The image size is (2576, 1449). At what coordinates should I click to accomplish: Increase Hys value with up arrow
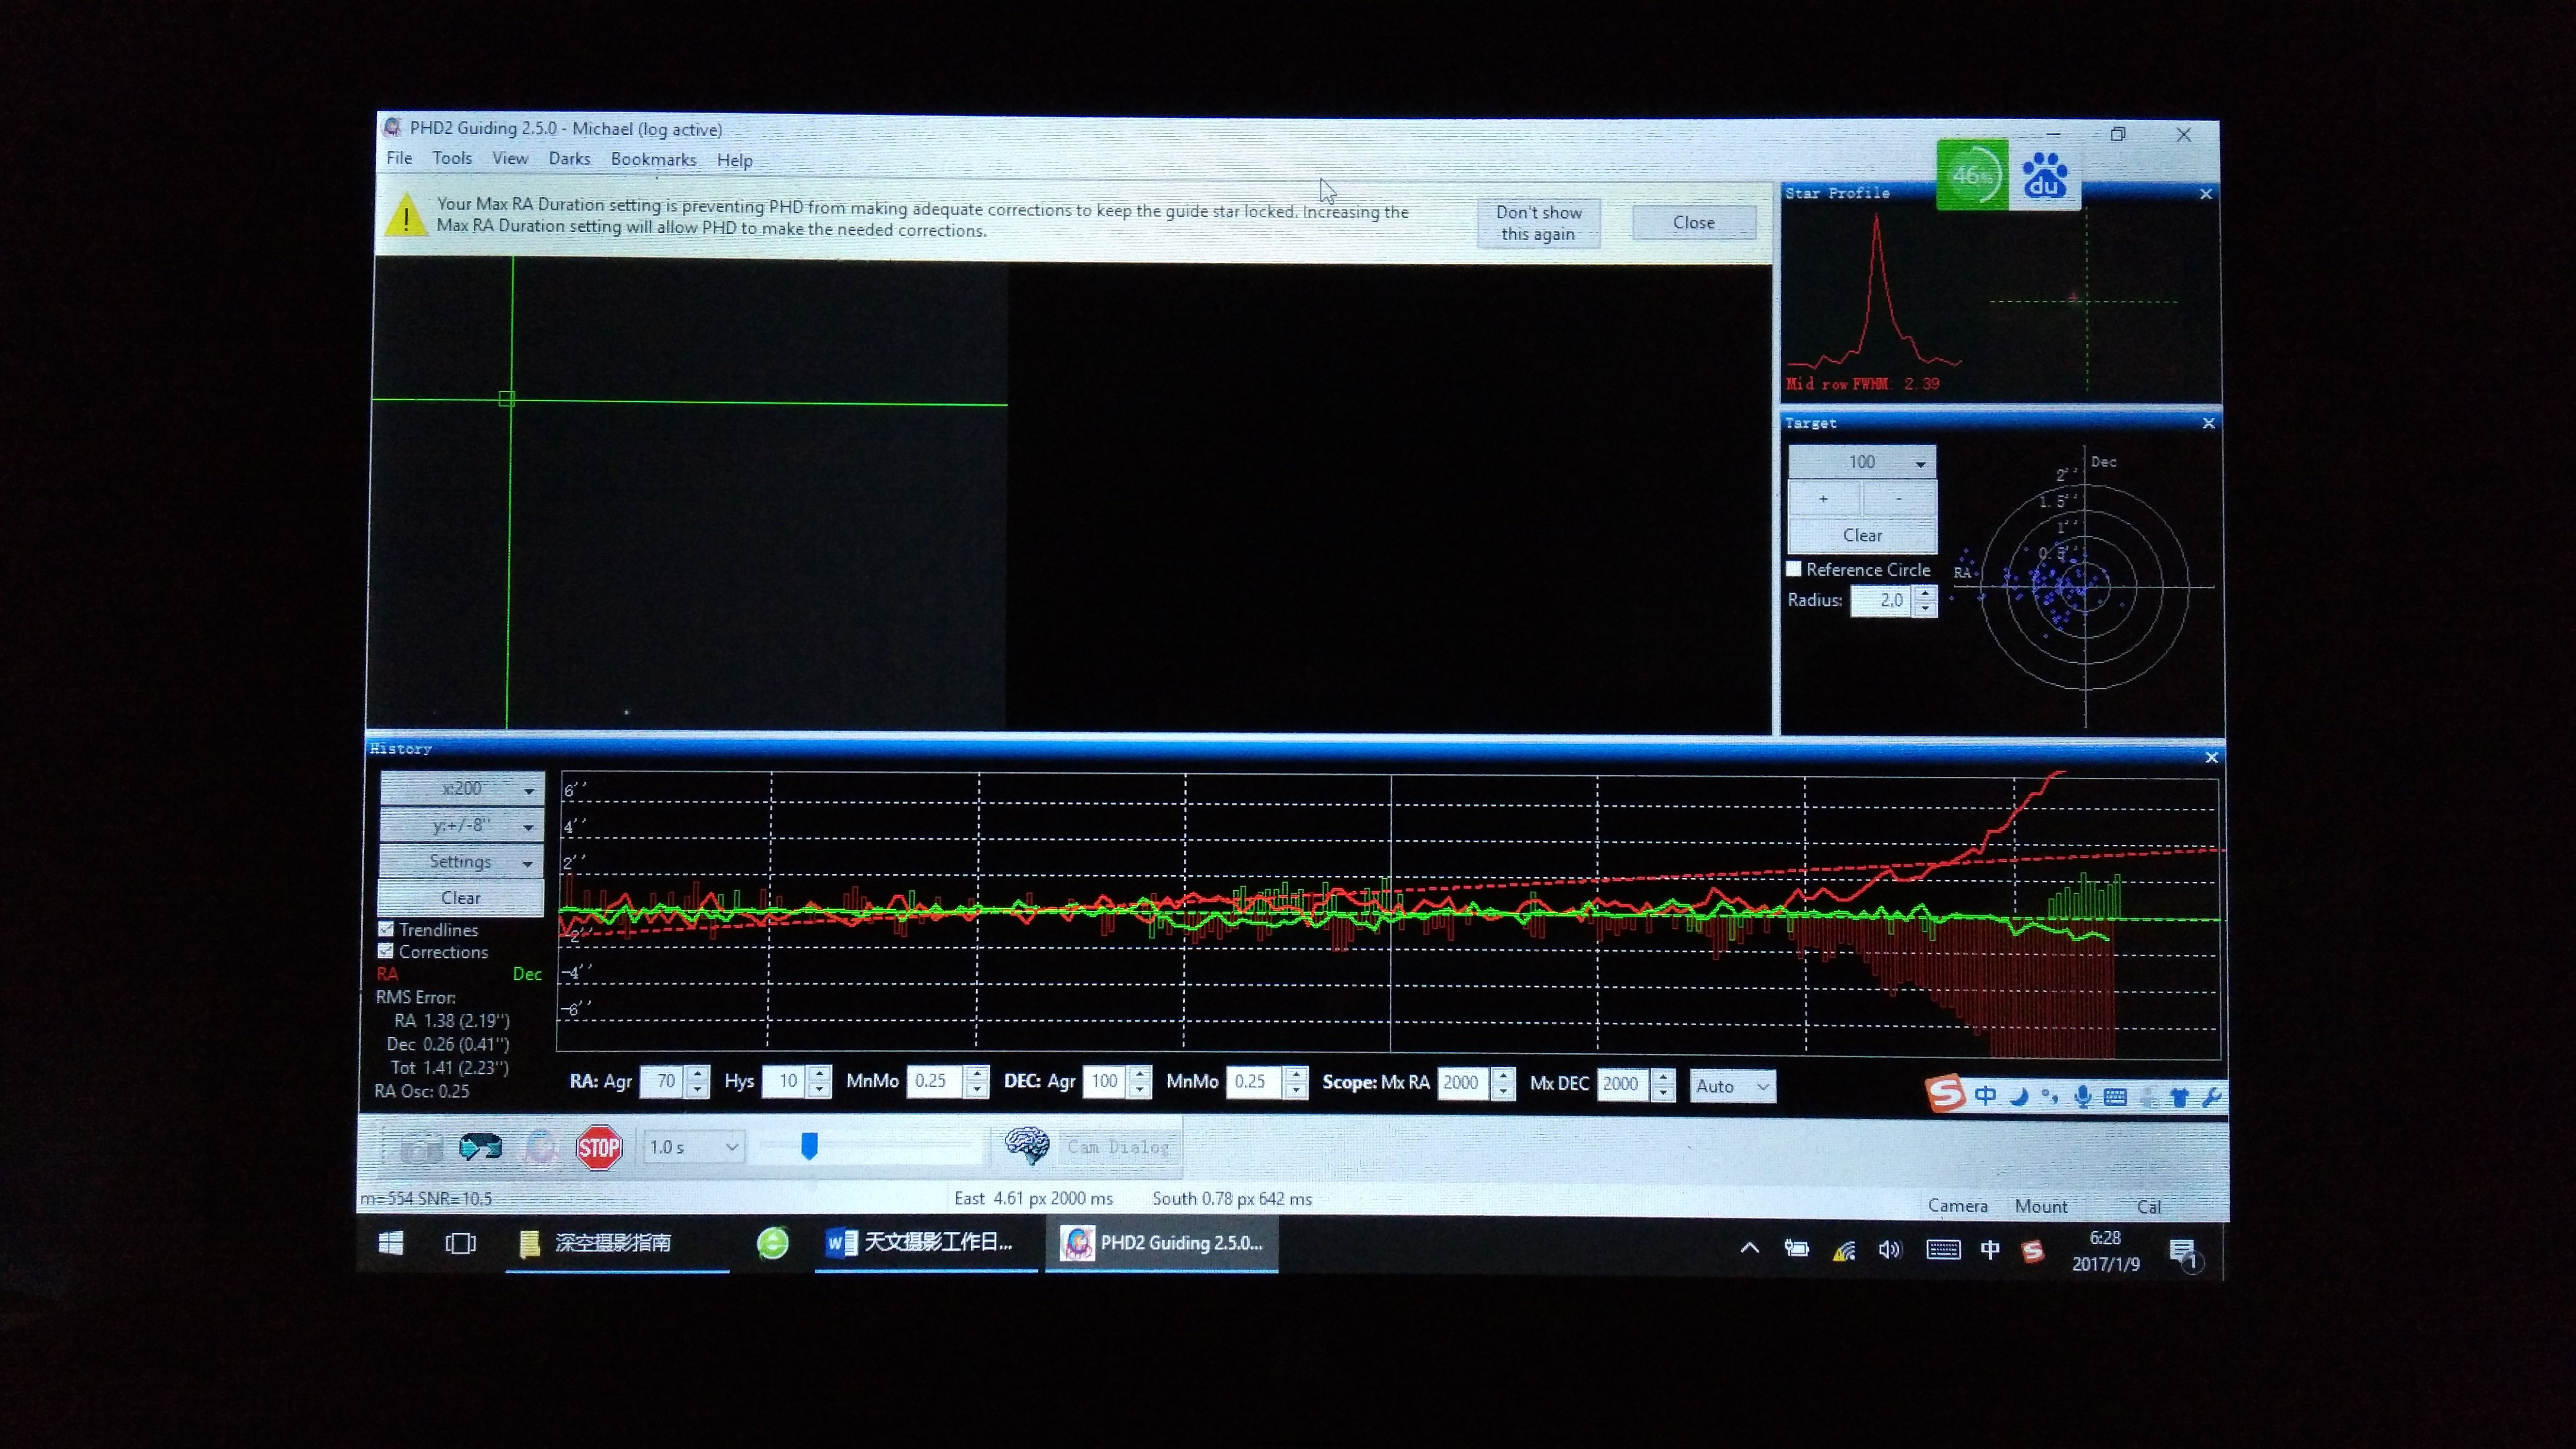click(820, 1073)
